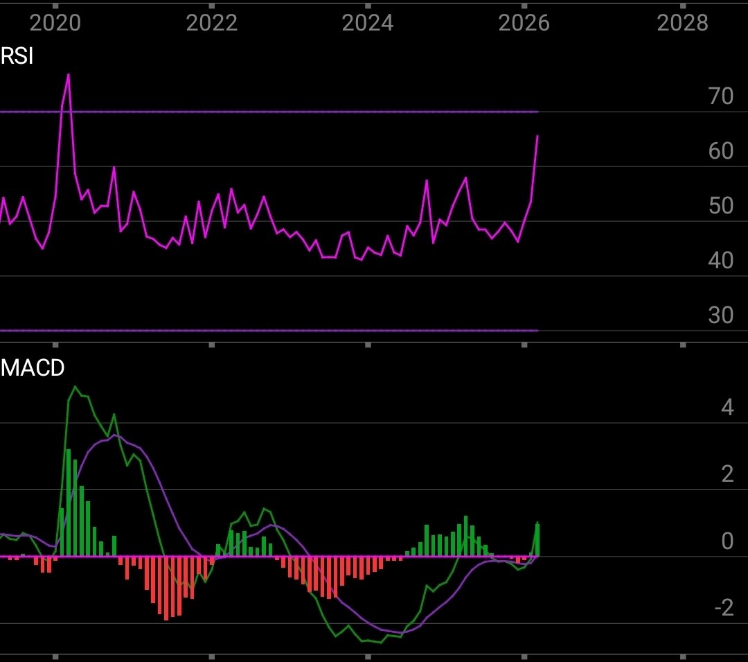
Task: Select the MACD indicator label
Action: (33, 368)
